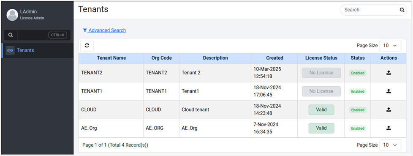
Task: Select the TENANT1 tenant name cell
Action: point(111,91)
